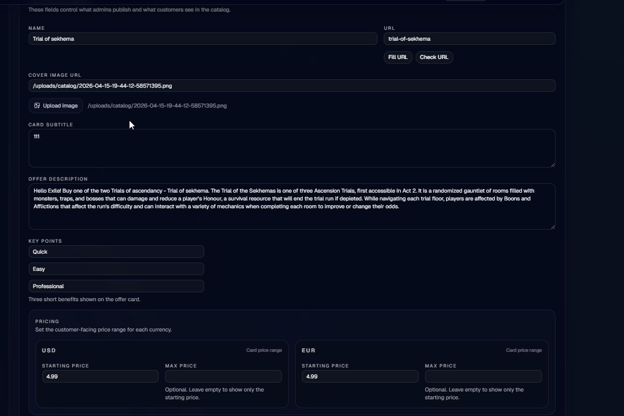Click the Fill URL button
The image size is (624, 416).
pos(397,57)
